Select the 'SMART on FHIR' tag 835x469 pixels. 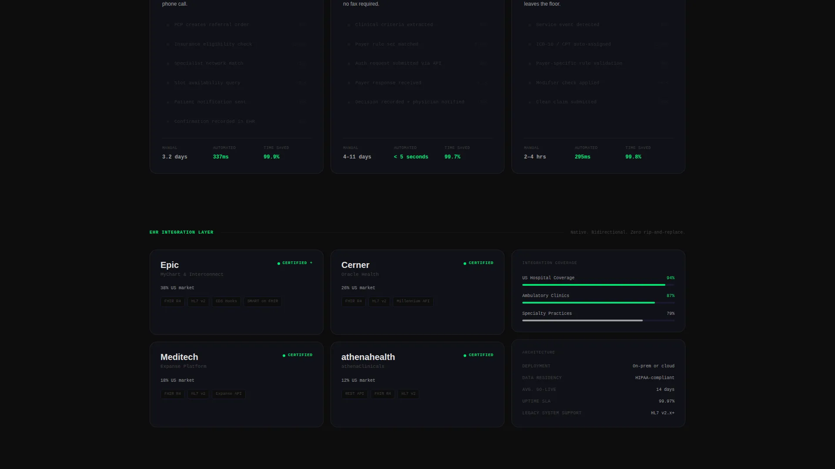tap(263, 301)
